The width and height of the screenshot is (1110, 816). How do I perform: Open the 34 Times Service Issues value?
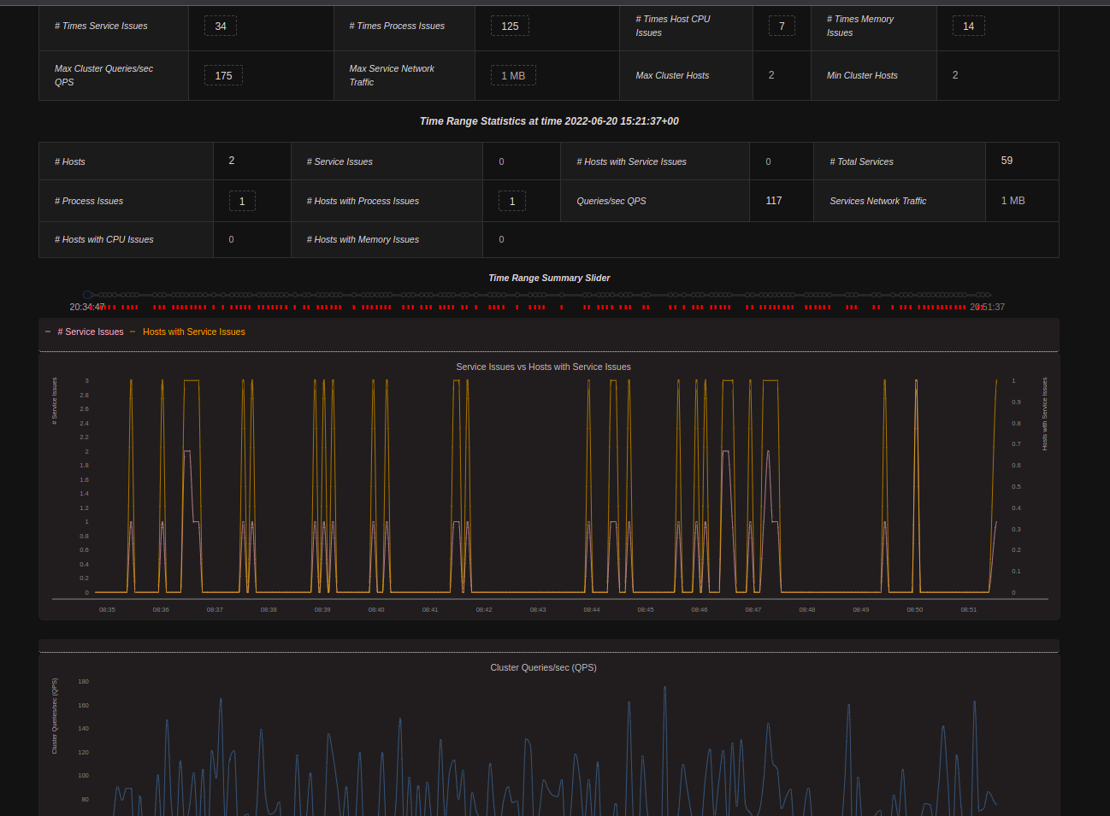(221, 26)
